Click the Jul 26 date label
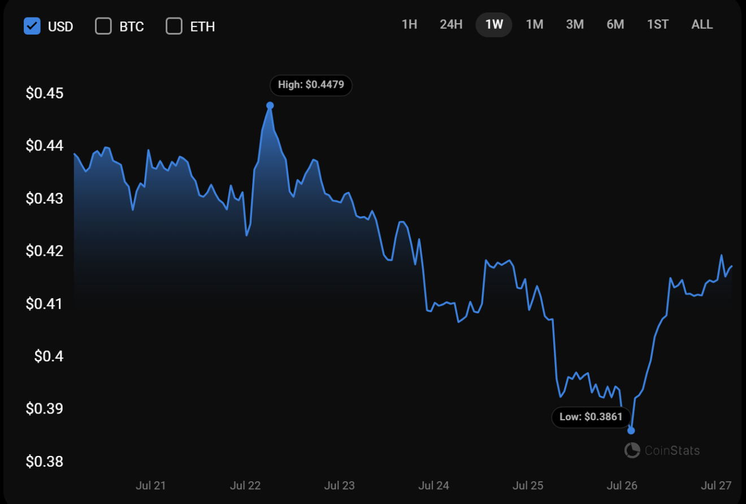Viewport: 746px width, 504px height. (622, 485)
